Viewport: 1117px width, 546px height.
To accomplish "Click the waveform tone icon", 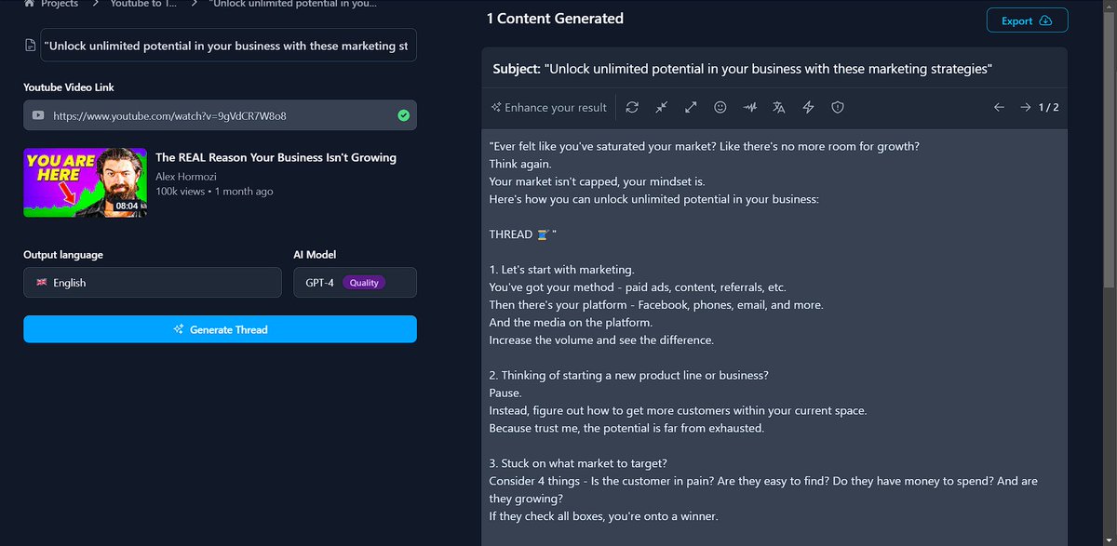I will [x=749, y=107].
